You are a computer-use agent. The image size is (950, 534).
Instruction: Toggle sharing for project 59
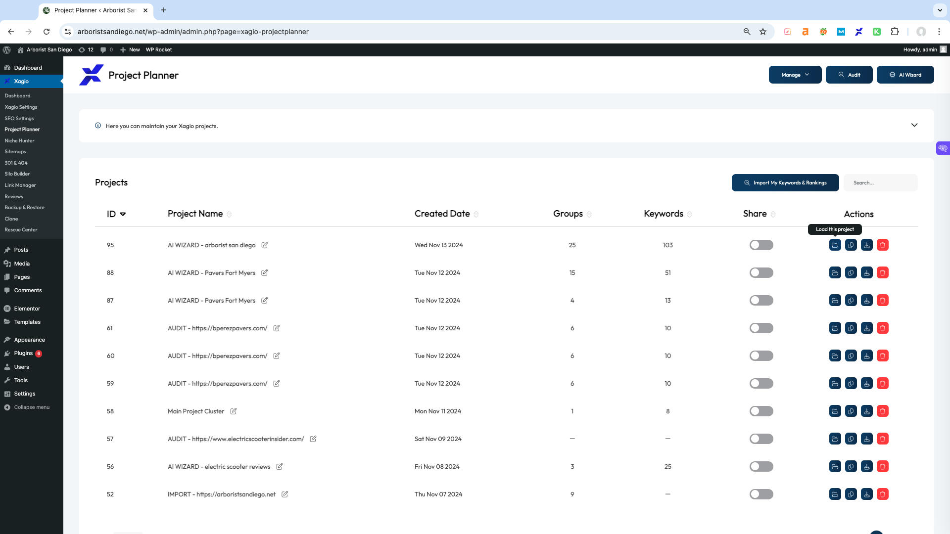761,384
